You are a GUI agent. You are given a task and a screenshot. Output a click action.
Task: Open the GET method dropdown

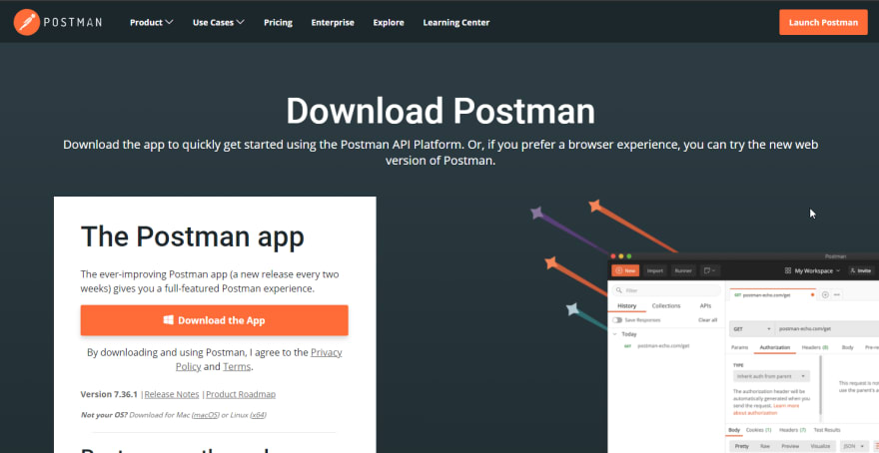(x=751, y=328)
